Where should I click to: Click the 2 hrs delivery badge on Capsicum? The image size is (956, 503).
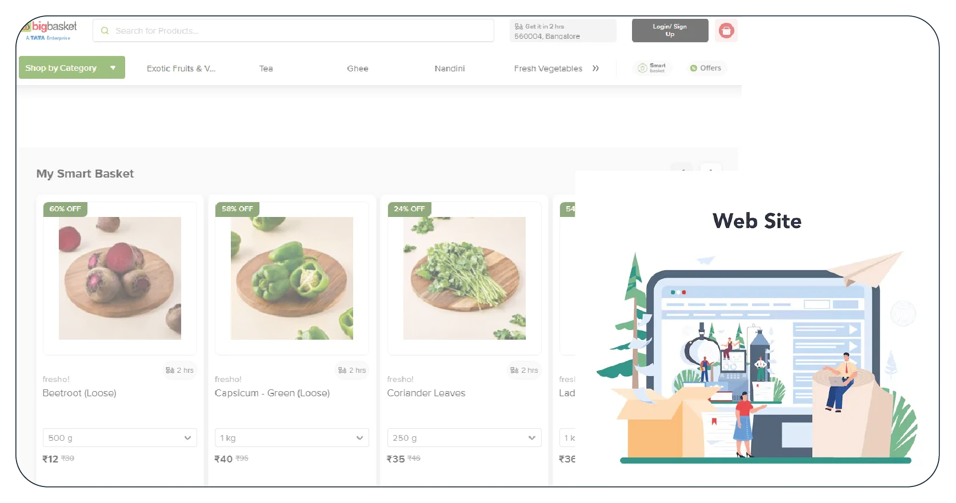tap(352, 370)
